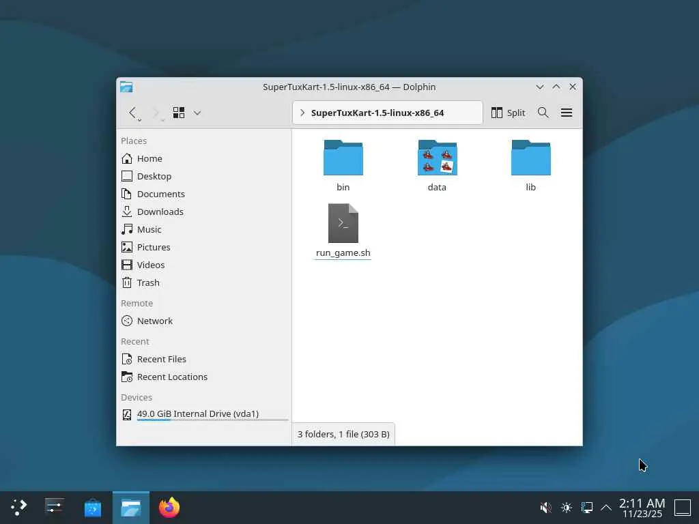699x524 pixels.
Task: Open Downloads in Places
Action: click(204, 212)
